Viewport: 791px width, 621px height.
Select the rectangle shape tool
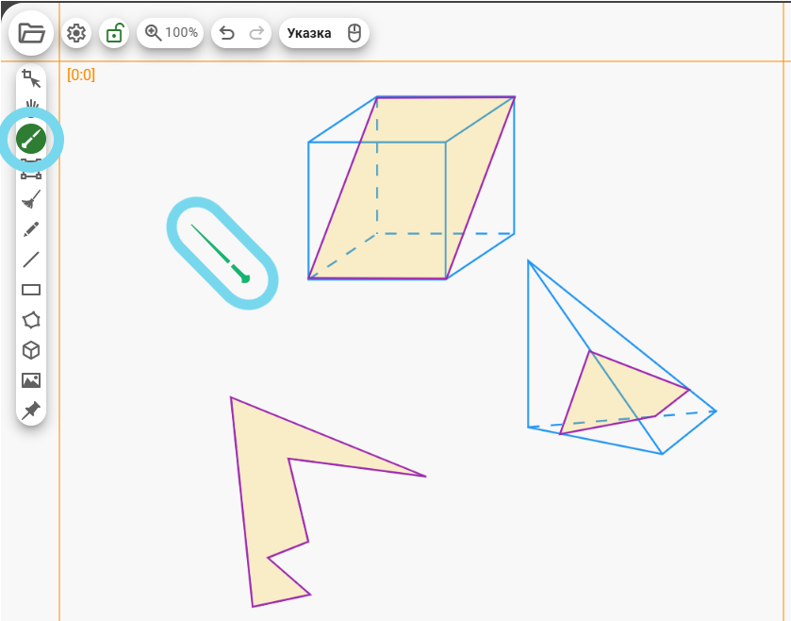[31, 290]
